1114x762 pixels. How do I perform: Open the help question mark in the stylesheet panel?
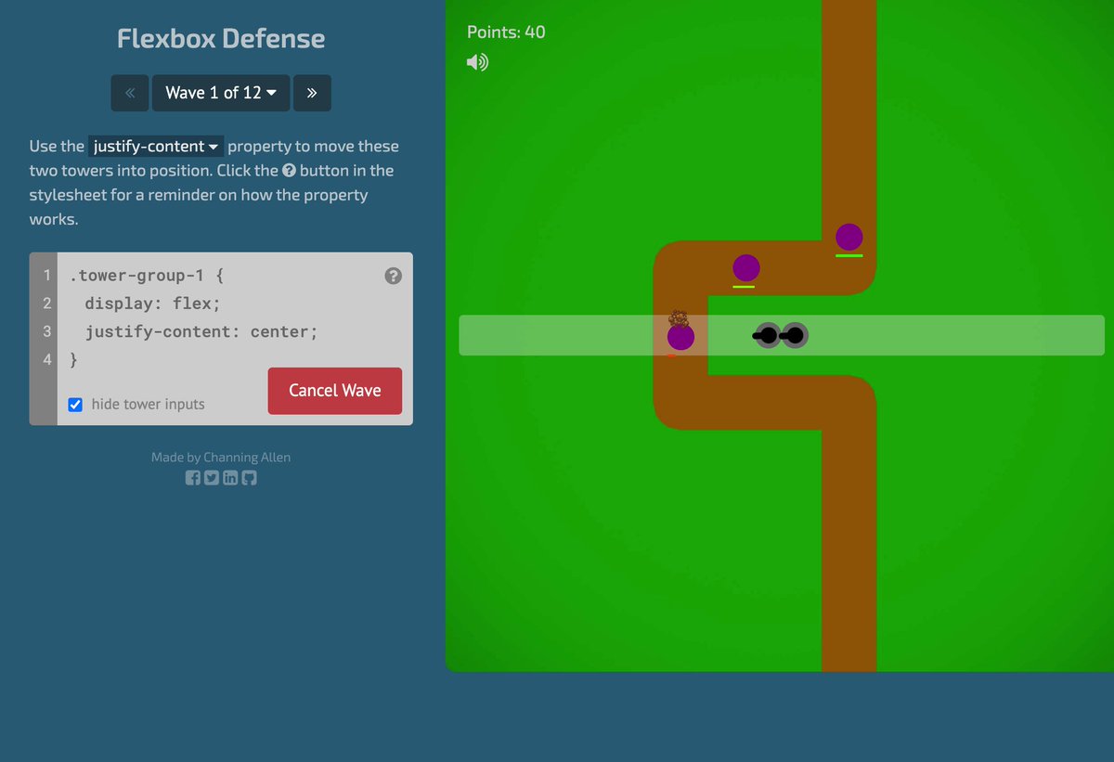[392, 276]
